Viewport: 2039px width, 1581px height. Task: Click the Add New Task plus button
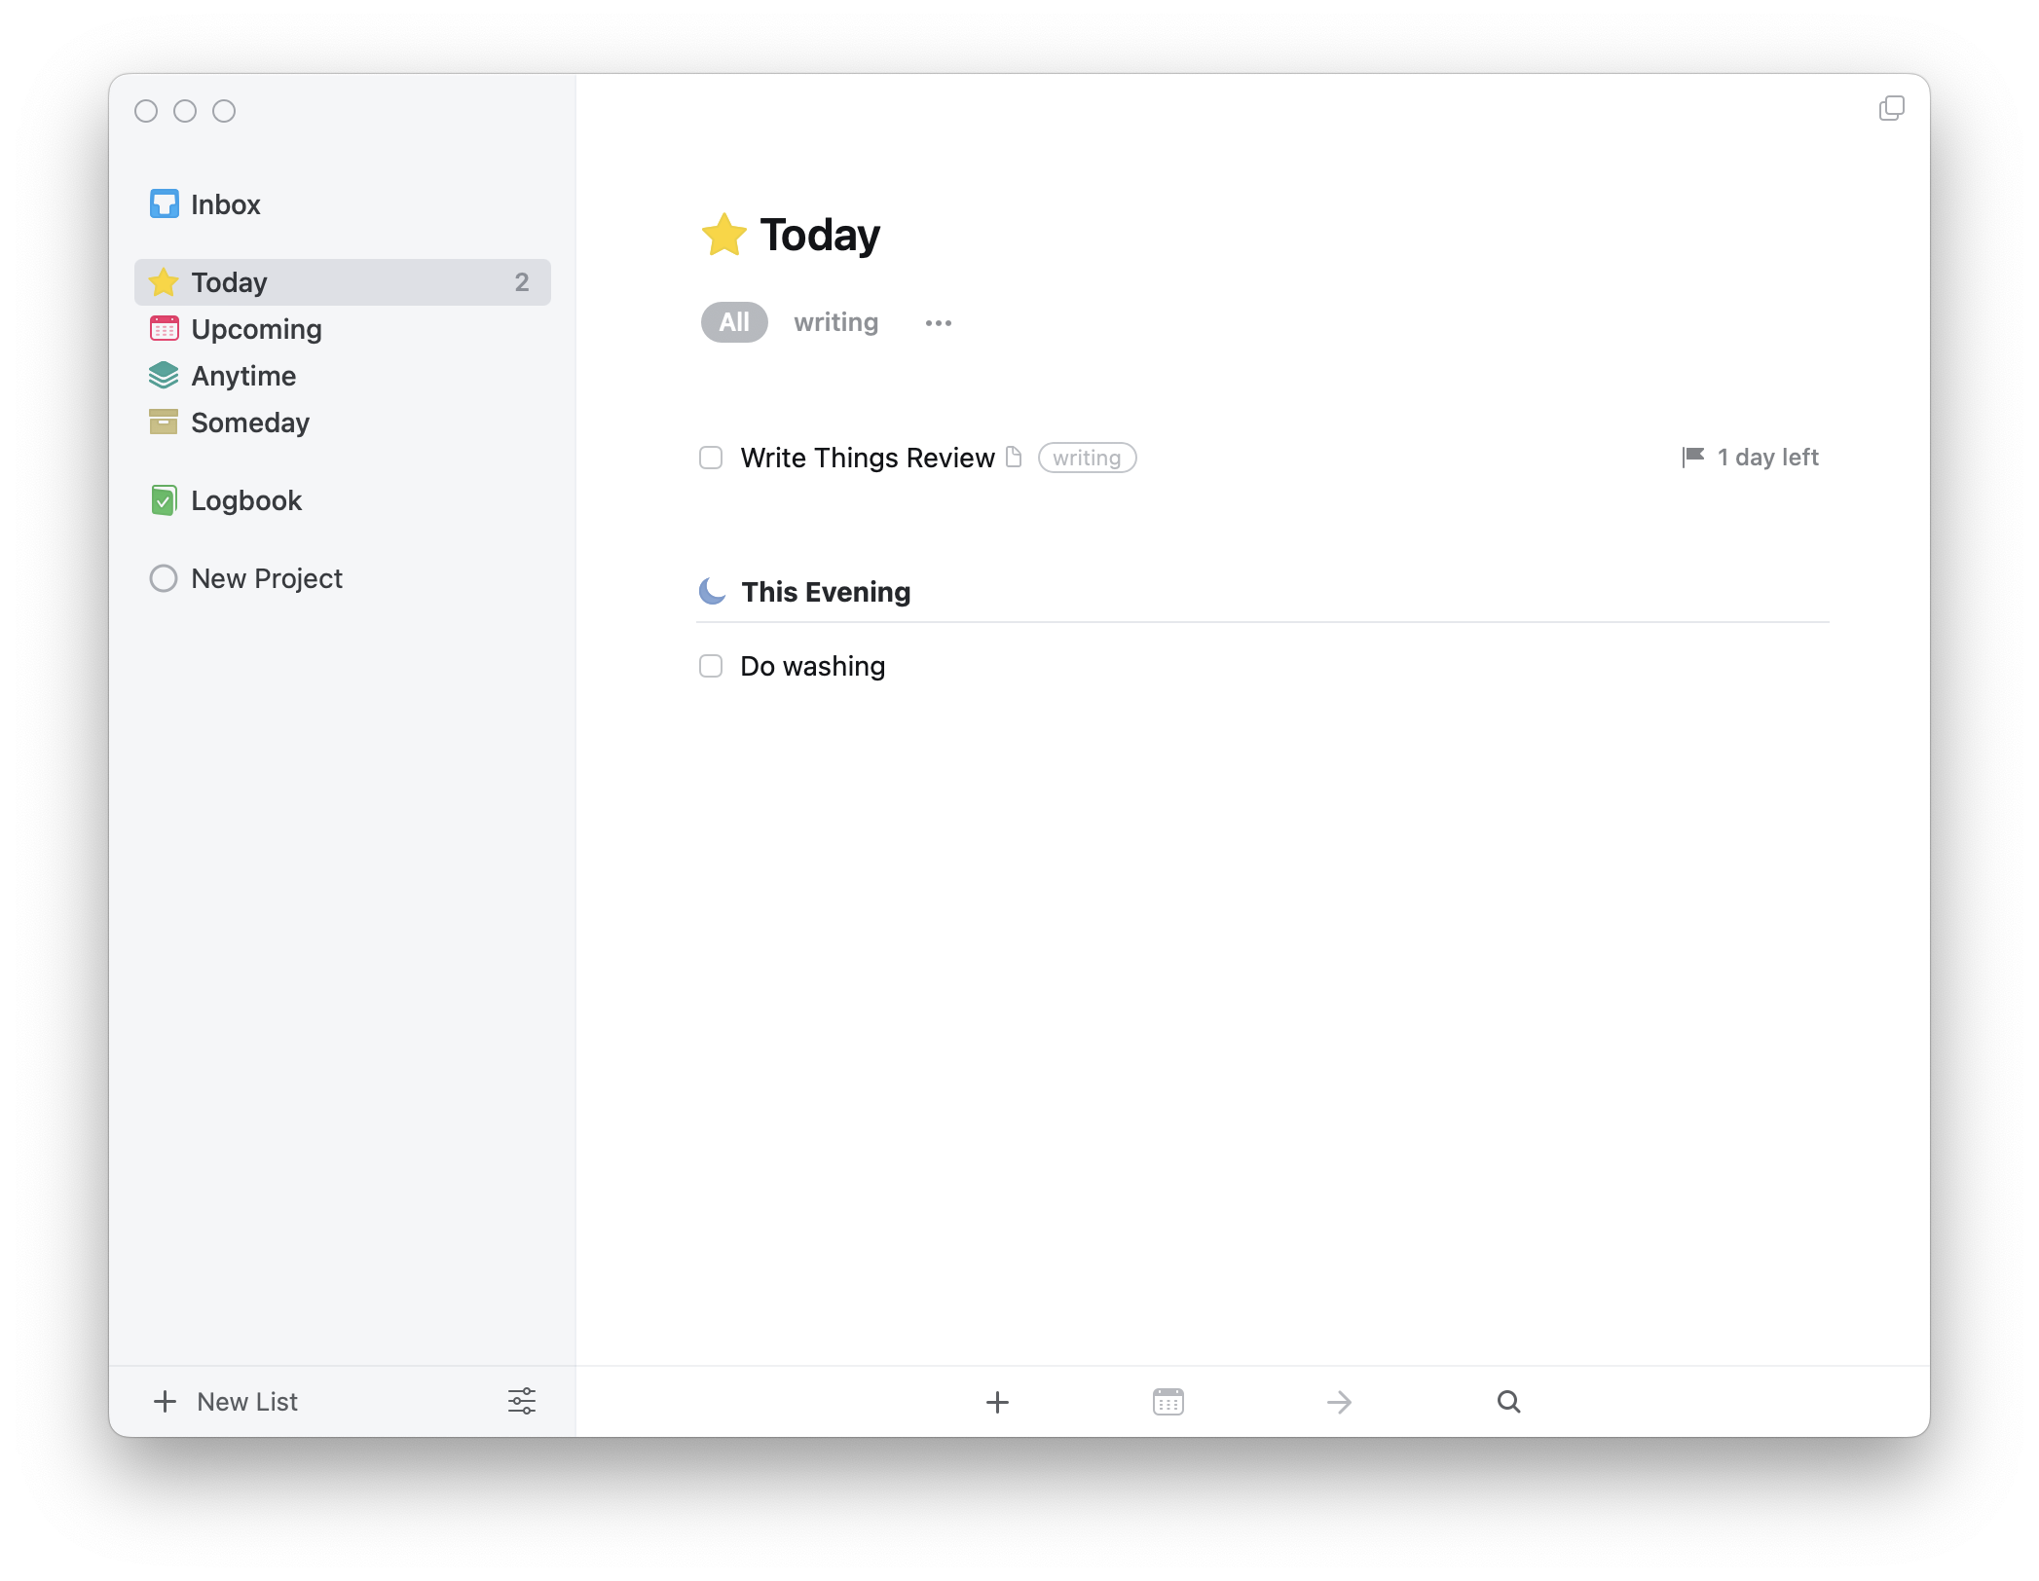tap(995, 1401)
